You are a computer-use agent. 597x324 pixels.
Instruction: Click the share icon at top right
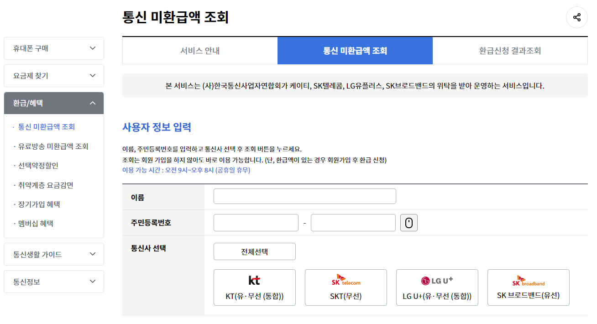576,17
